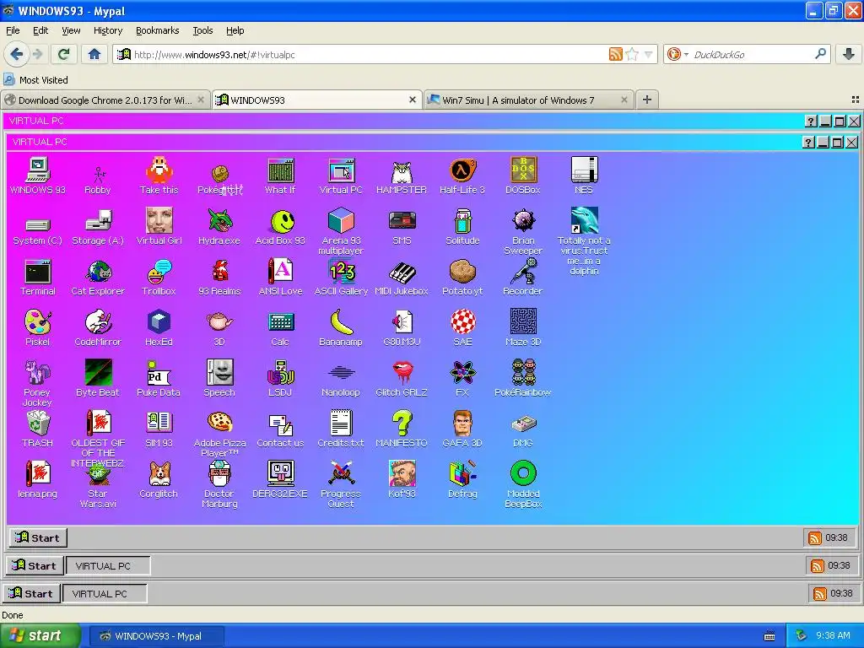Close the WINDOWS93 browser tab
The height and width of the screenshot is (648, 864).
(412, 100)
